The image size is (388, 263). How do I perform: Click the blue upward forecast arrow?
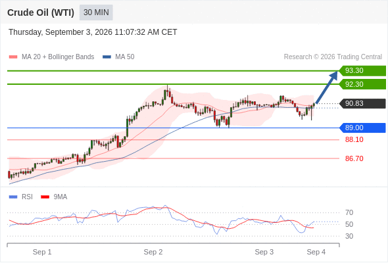(x=327, y=87)
